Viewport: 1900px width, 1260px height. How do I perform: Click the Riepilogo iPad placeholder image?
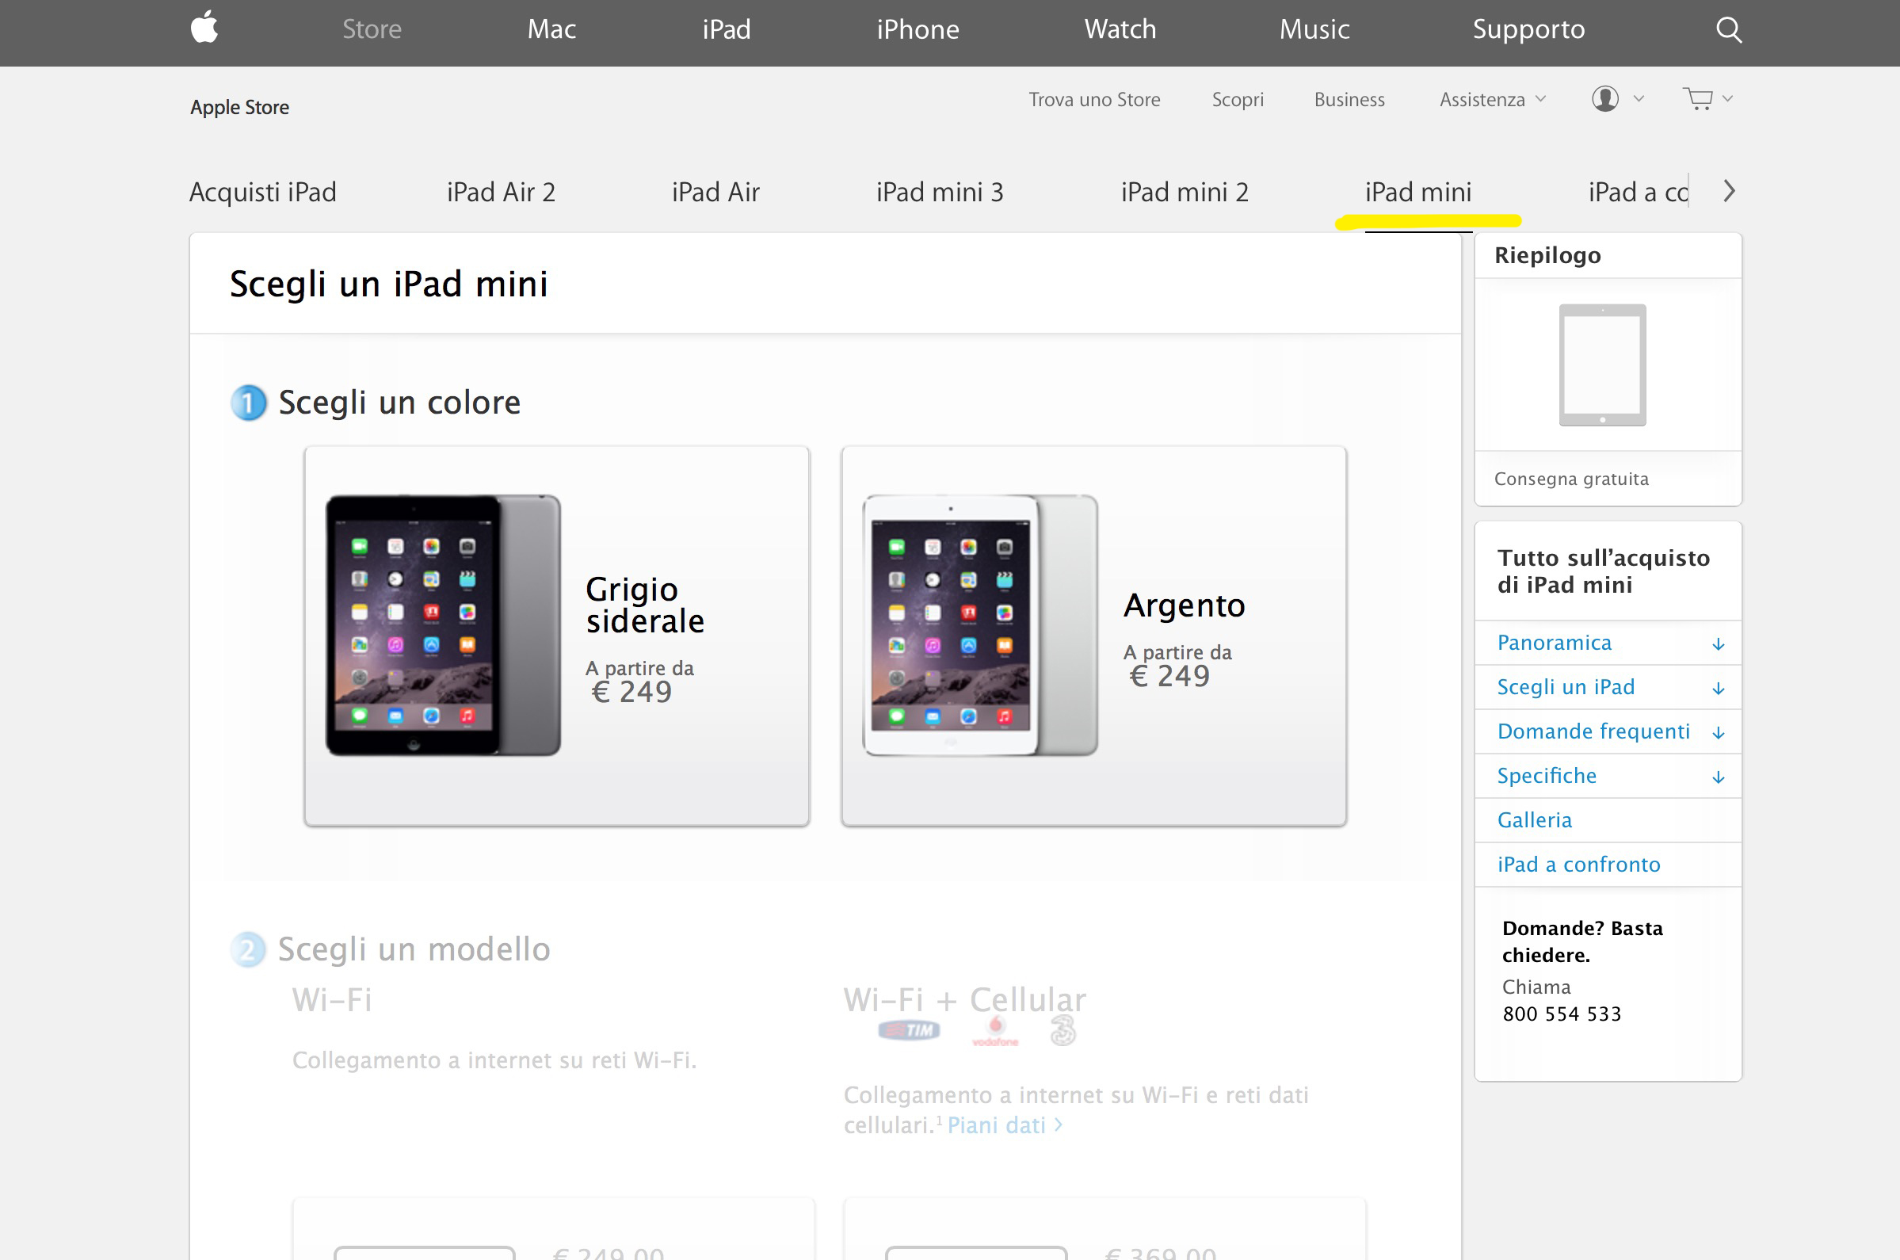[1602, 365]
